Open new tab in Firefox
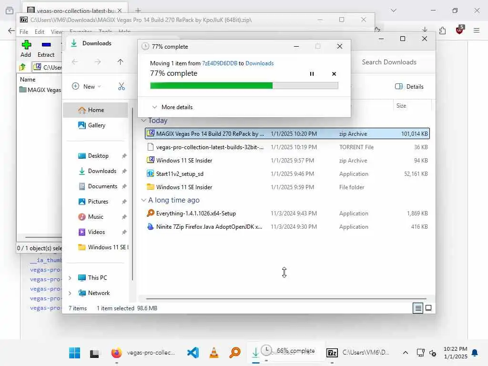The image size is (488, 366). [138, 10]
